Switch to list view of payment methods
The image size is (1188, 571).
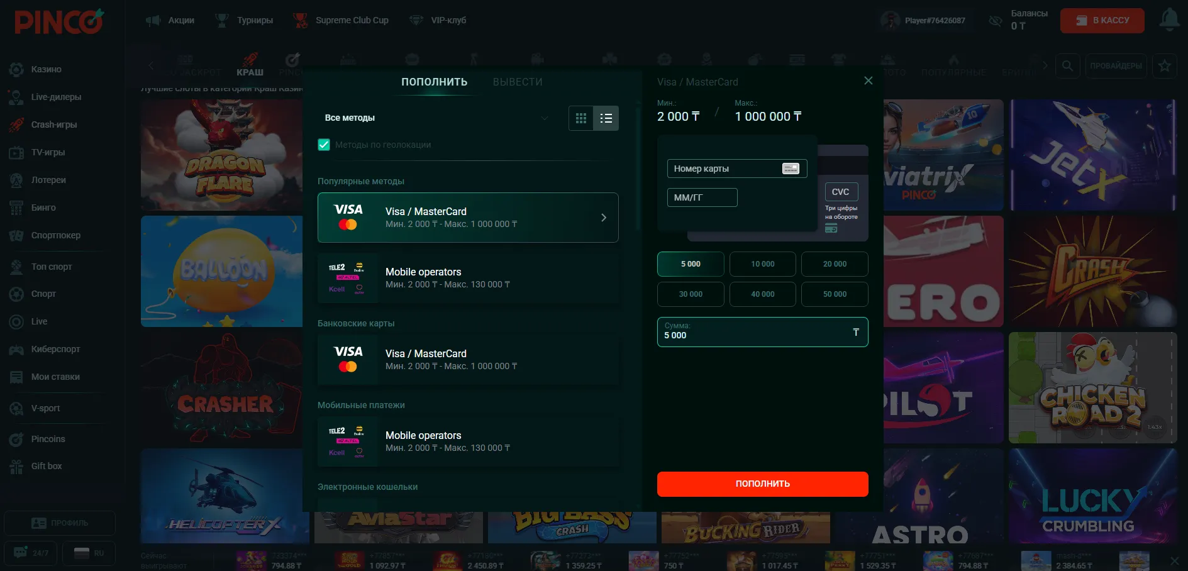(606, 118)
